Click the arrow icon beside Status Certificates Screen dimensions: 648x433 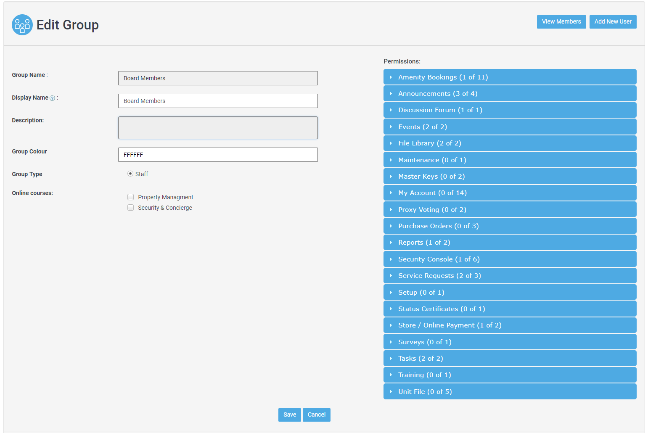coord(391,309)
